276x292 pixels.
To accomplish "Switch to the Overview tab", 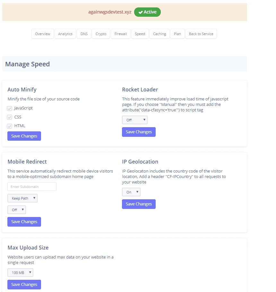I will [43, 34].
